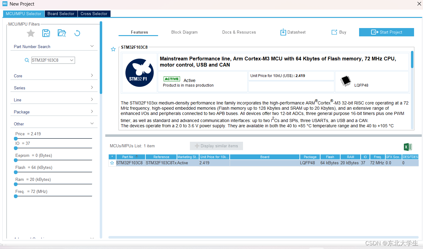Viewport: 423px width, 249px height.
Task: Open the Datasheet download
Action: coord(293,32)
